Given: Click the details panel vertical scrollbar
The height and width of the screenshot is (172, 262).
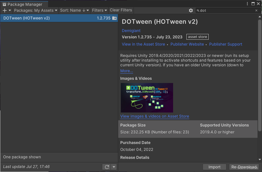Looking at the screenshot, I should (259, 75).
